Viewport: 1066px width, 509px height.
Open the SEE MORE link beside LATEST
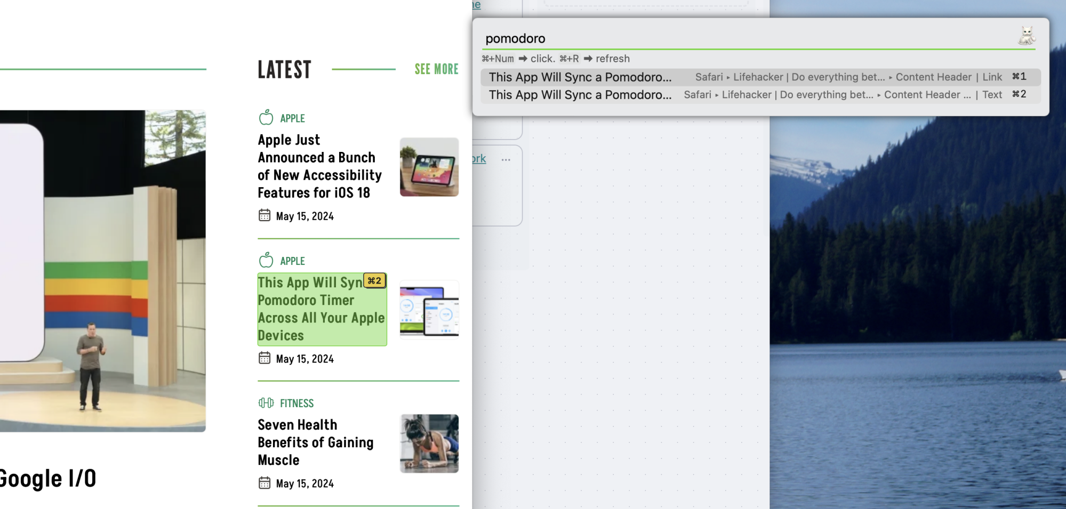click(x=437, y=69)
